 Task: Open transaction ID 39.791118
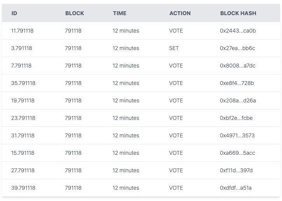pyautogui.click(x=23, y=188)
